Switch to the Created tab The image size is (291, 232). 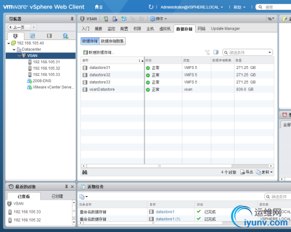pos(57,197)
